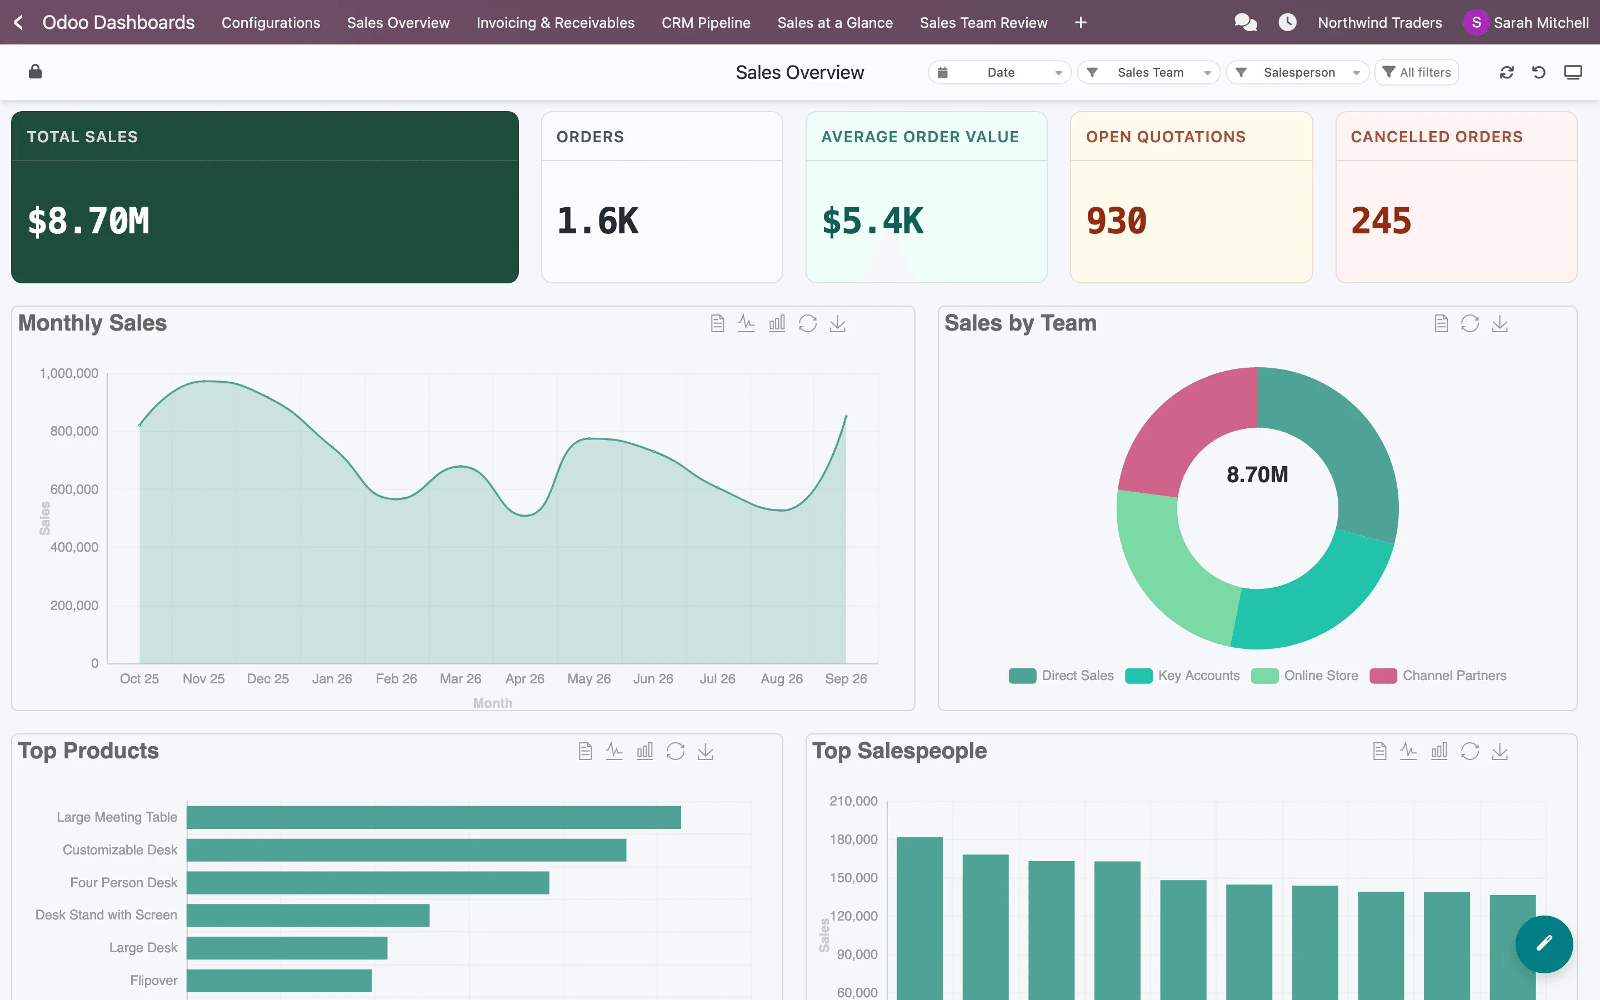Click the All filters button
Image resolution: width=1600 pixels, height=1000 pixels.
[1417, 72]
